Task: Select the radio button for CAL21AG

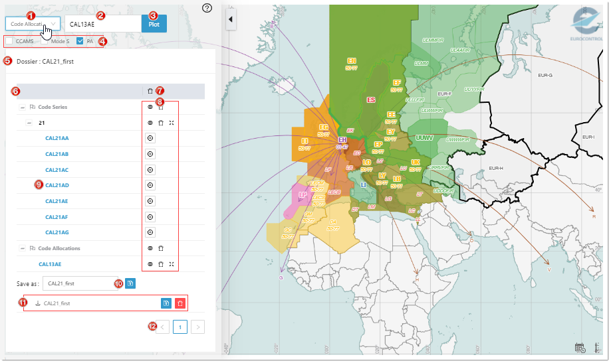Action: (150, 232)
